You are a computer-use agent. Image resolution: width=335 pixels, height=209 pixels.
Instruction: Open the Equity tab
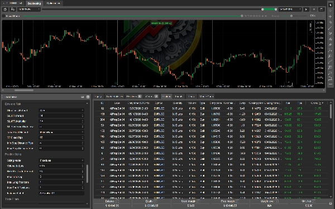click(98, 97)
